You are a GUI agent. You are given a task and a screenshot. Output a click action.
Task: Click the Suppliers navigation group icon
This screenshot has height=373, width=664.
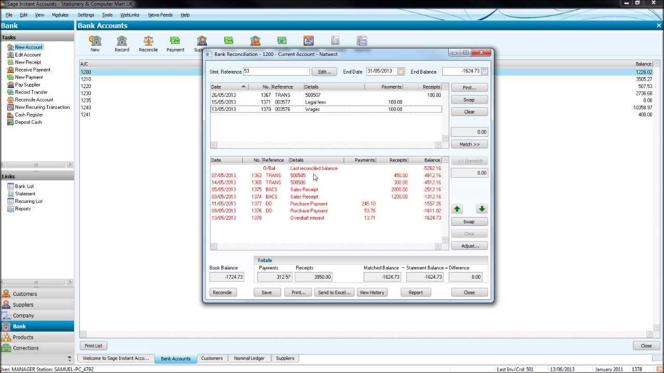point(6,305)
